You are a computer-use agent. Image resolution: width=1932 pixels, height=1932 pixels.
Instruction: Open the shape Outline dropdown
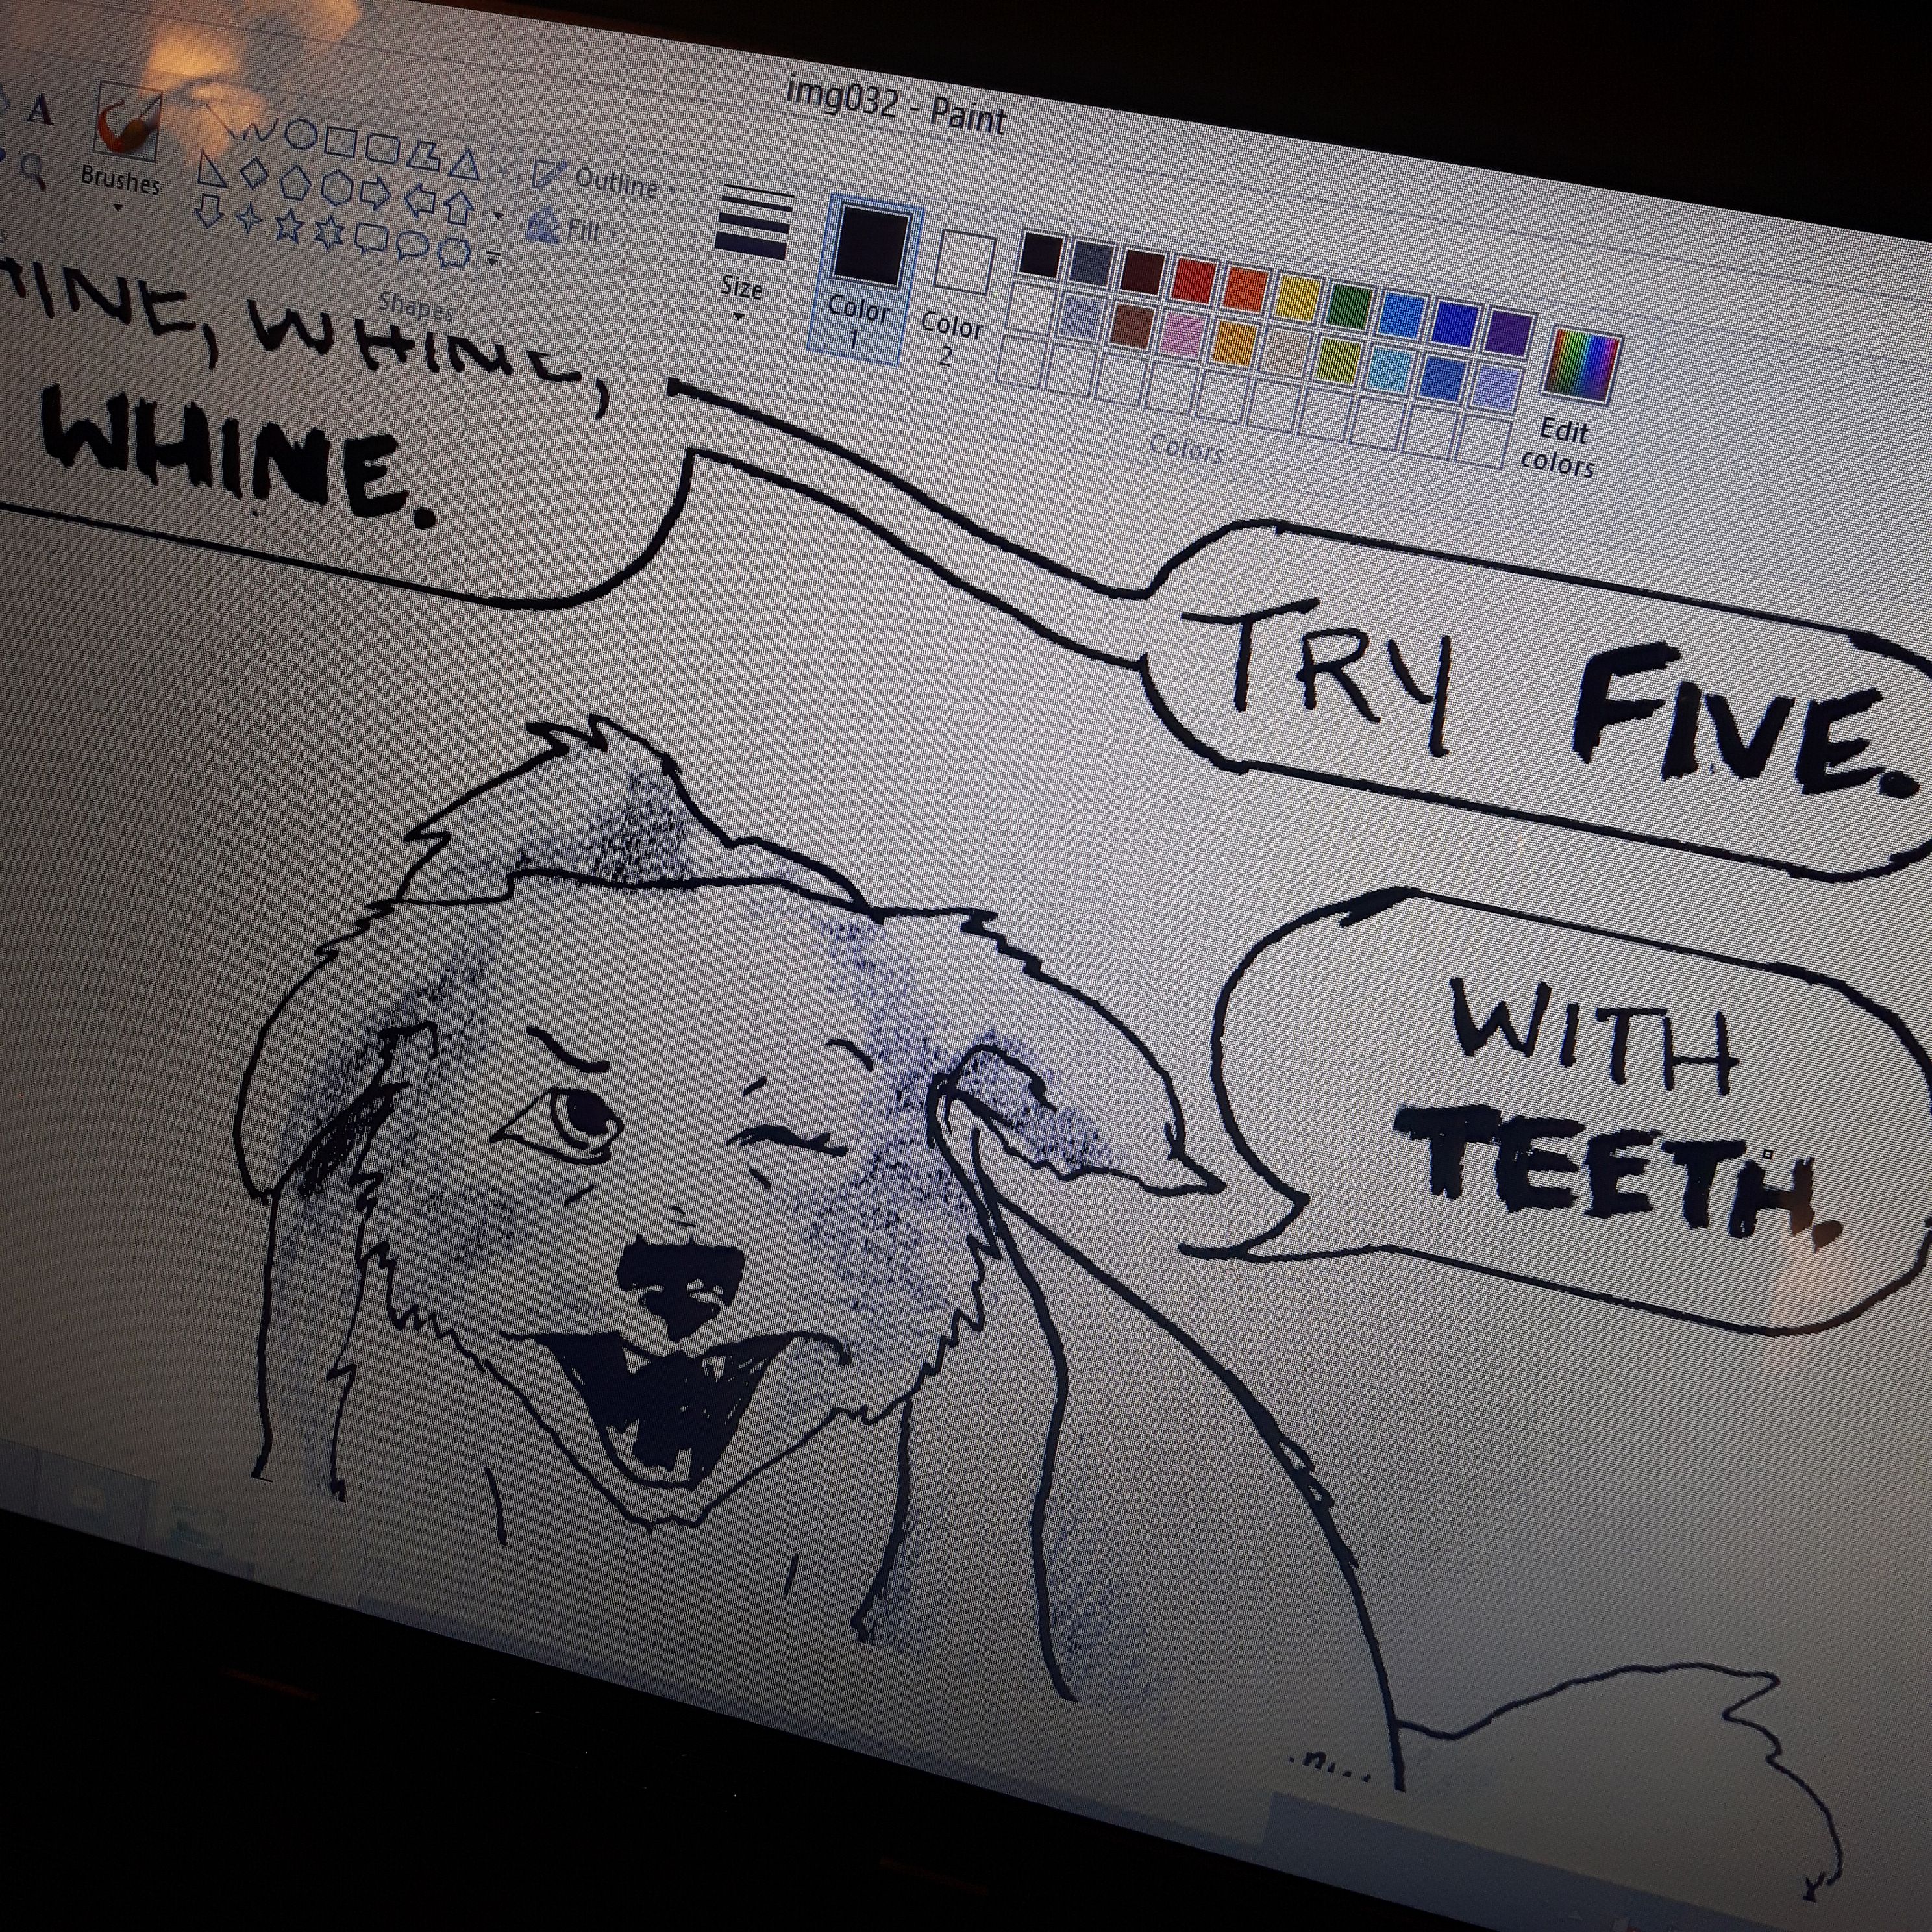[605, 180]
